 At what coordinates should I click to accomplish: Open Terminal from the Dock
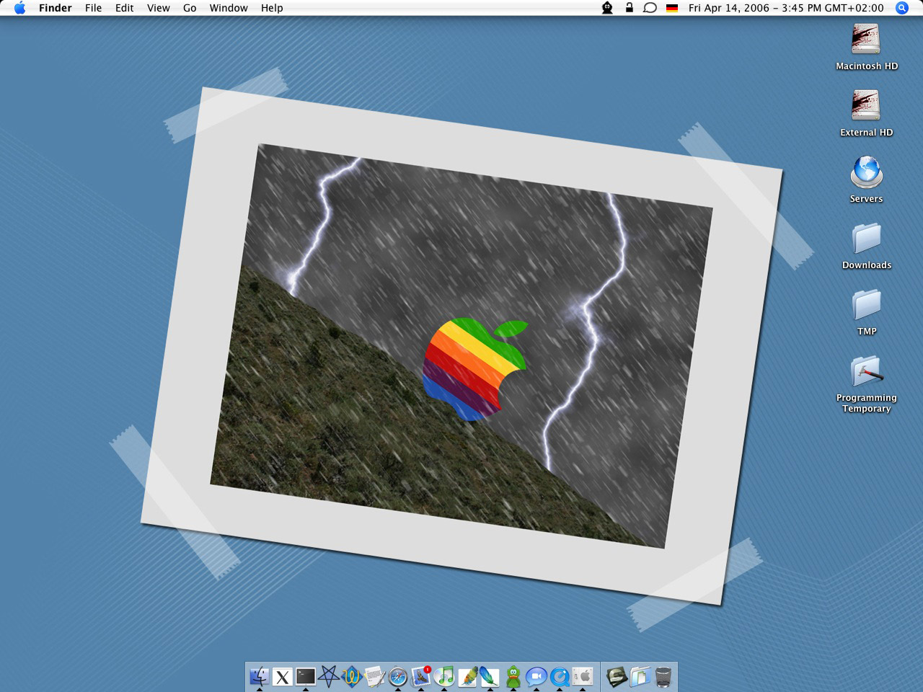point(306,676)
